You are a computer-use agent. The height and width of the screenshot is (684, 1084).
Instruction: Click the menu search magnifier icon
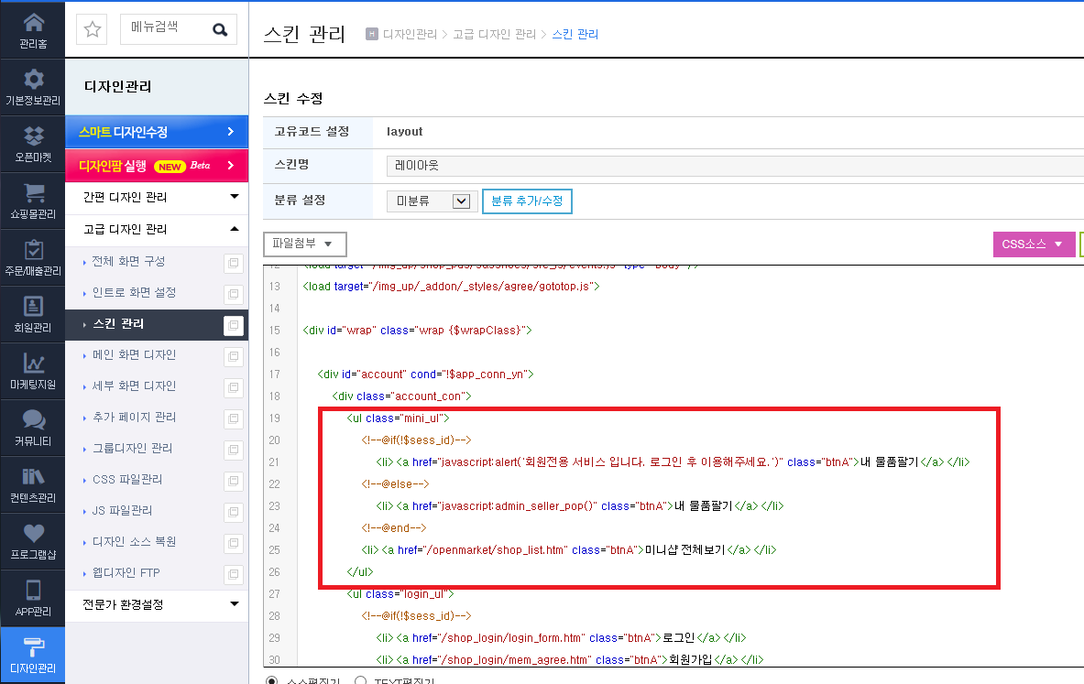[x=220, y=29]
